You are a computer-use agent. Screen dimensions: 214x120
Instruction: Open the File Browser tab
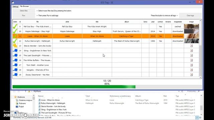(24, 6)
